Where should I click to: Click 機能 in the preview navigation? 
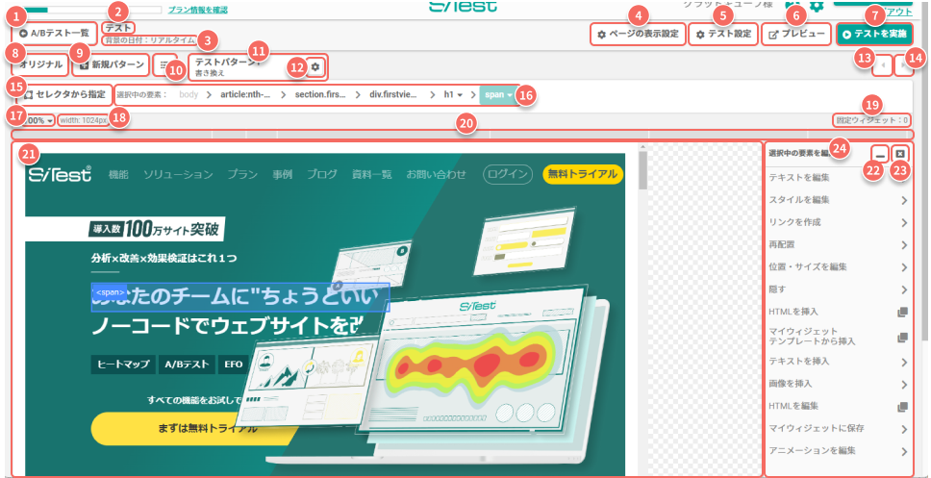coord(118,175)
